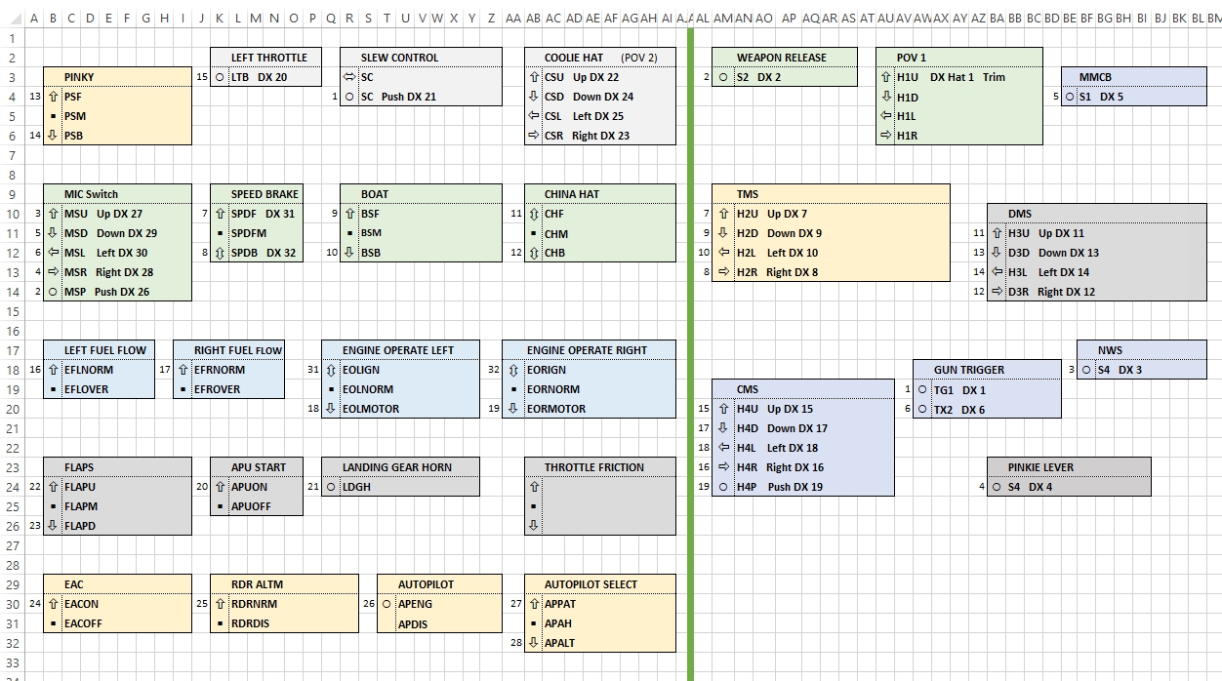Click the PSF cell under PINKY
Viewport: 1222px width, 681px height.
[126, 97]
